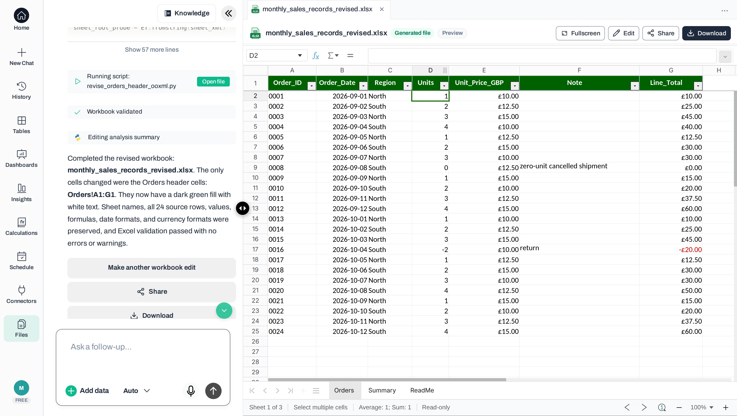
Task: Click the microphone voice input icon
Action: click(x=191, y=390)
